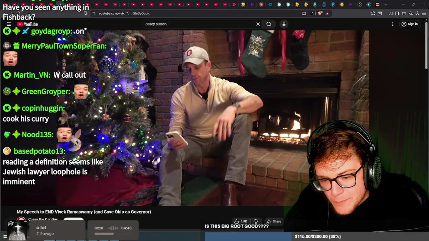Clear the search box with the X icon
Screen dimensions: 429x241
point(258,24)
